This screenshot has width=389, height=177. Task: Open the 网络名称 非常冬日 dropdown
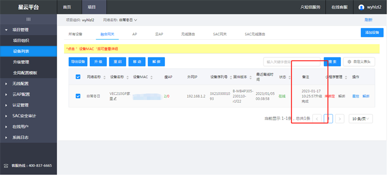(128, 20)
